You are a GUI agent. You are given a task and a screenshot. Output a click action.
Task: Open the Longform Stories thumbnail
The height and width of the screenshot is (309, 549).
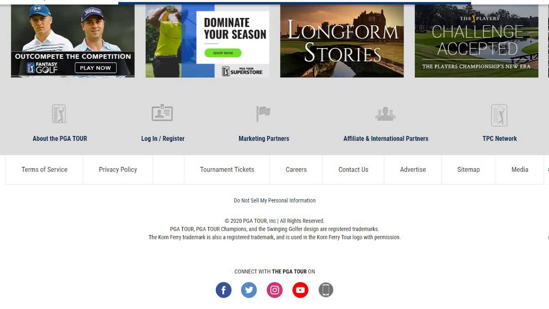(342, 41)
